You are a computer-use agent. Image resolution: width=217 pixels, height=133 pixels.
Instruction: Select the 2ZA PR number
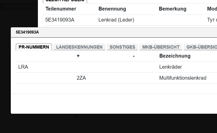coord(81,78)
